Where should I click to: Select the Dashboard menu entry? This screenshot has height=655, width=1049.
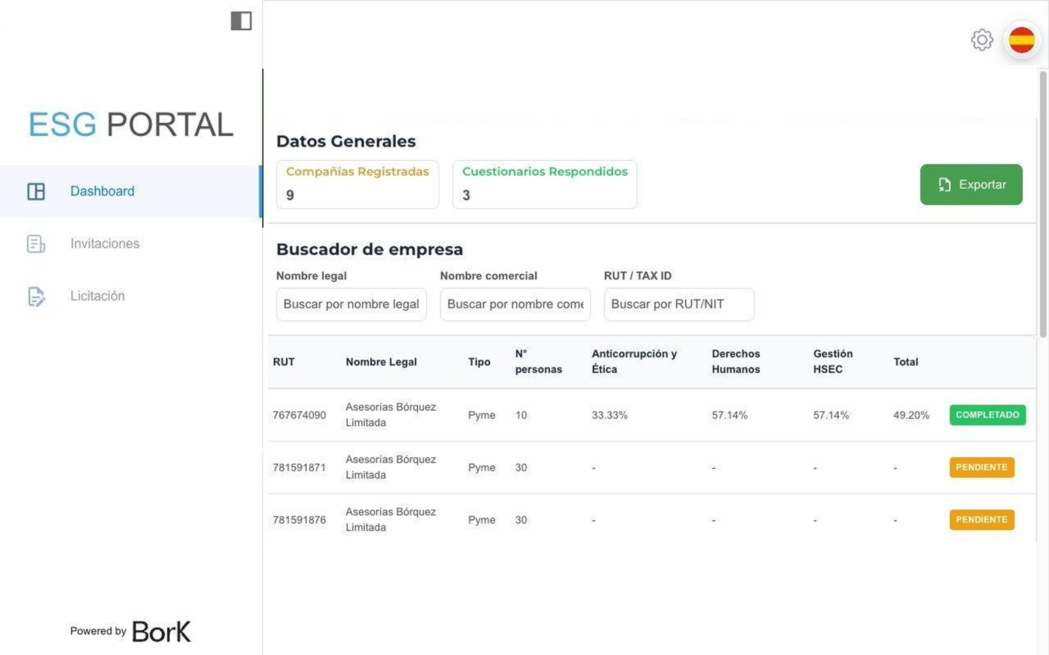click(102, 191)
